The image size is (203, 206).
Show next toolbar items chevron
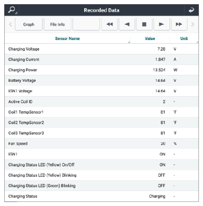click(193, 24)
